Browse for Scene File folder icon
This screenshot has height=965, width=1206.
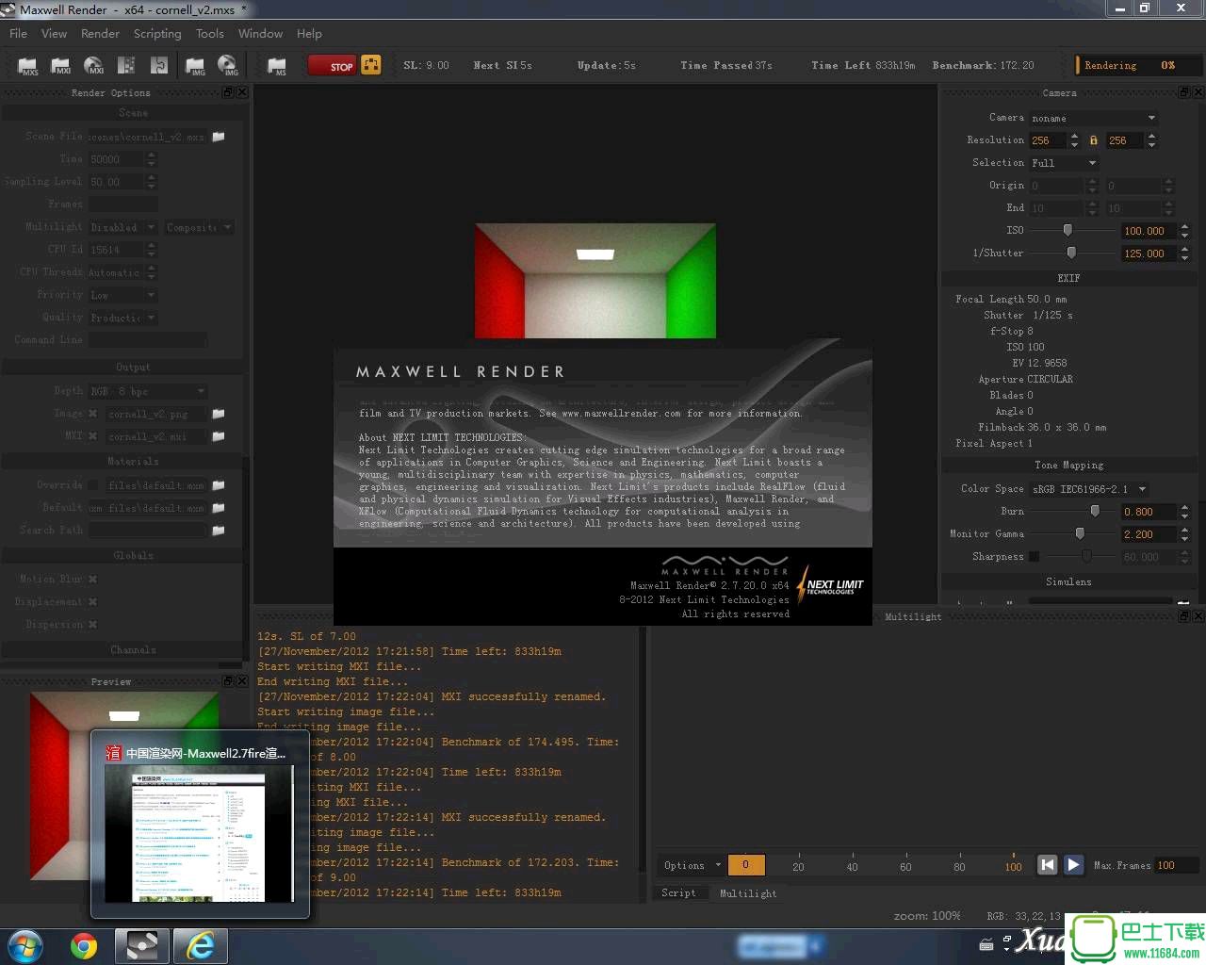219,137
